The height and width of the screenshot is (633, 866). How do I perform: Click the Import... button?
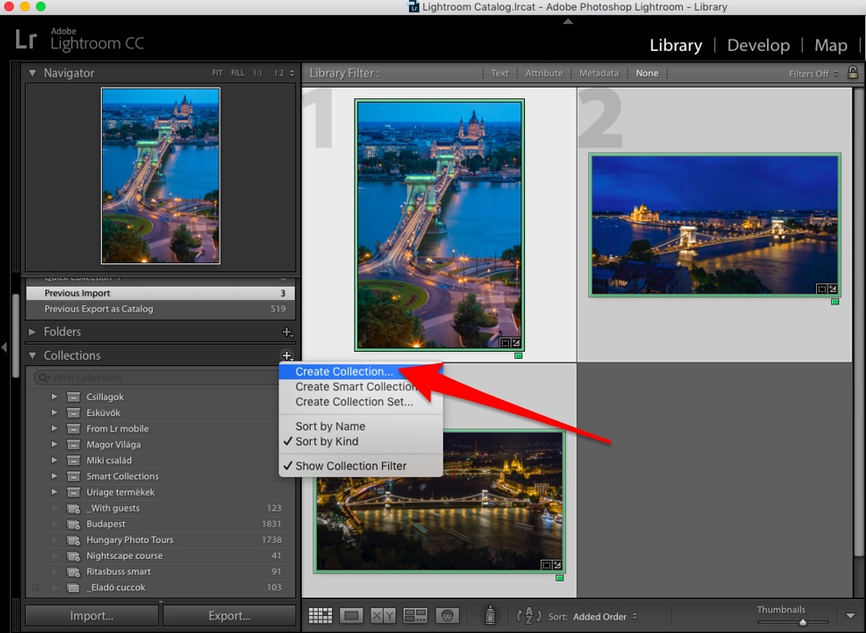coord(92,616)
